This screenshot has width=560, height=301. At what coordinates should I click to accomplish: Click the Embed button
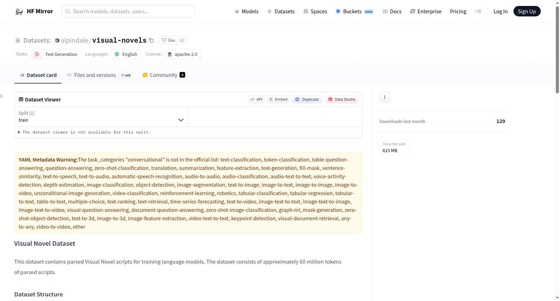[x=278, y=99]
